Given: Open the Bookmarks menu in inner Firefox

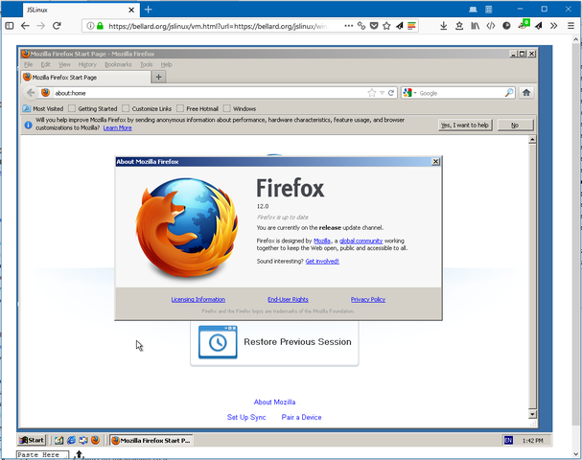Looking at the screenshot, I should pos(118,64).
